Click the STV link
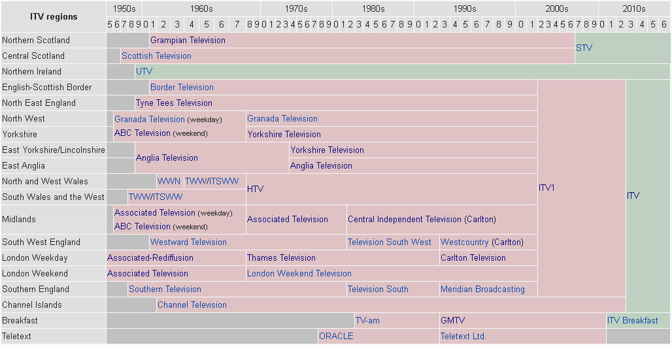The height and width of the screenshot is (347, 672). click(x=584, y=48)
